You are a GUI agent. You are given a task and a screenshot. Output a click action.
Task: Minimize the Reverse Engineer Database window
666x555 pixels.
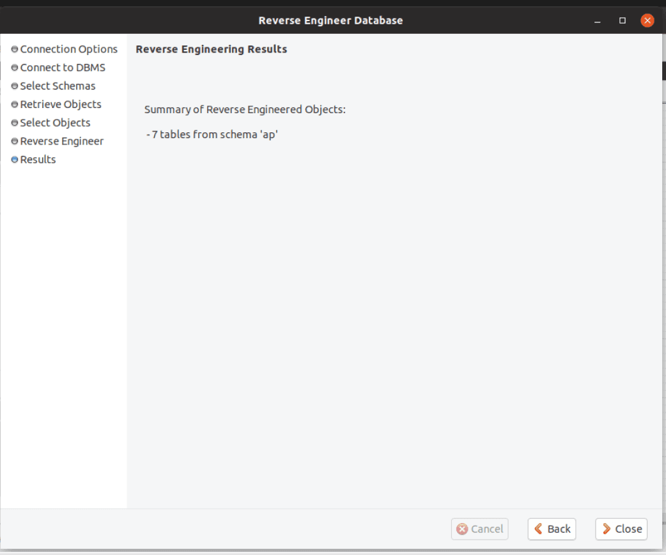[x=597, y=20]
